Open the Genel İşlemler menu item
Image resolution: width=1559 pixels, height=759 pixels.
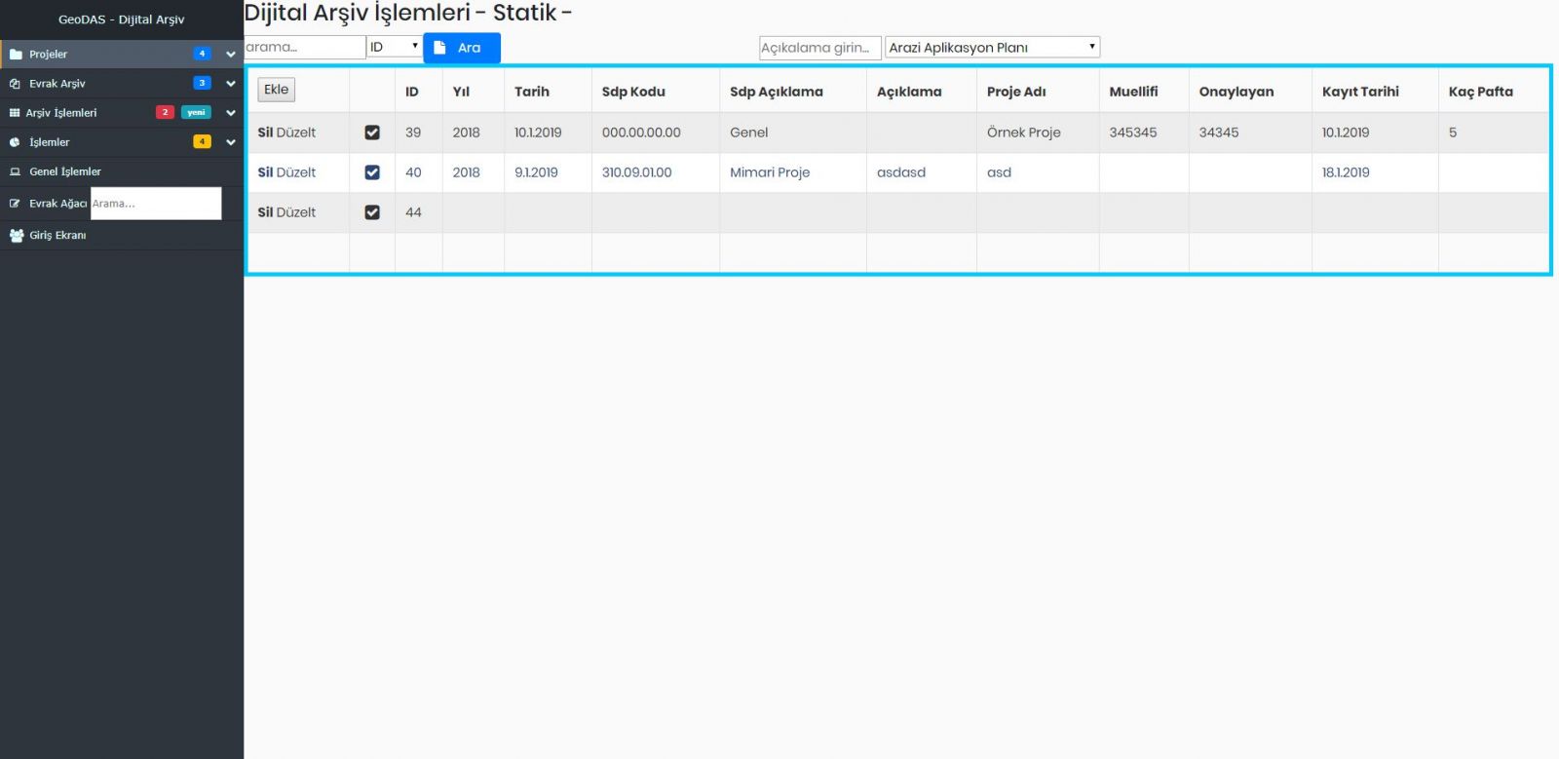click(x=65, y=171)
